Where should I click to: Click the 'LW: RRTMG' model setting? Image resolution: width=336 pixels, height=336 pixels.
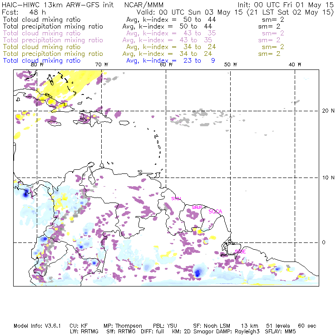(x=84, y=331)
